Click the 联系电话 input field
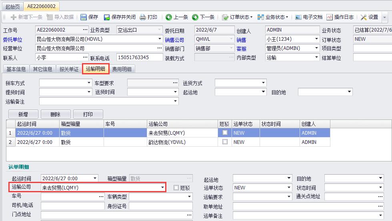The height and width of the screenshot is (221, 392). (138, 58)
